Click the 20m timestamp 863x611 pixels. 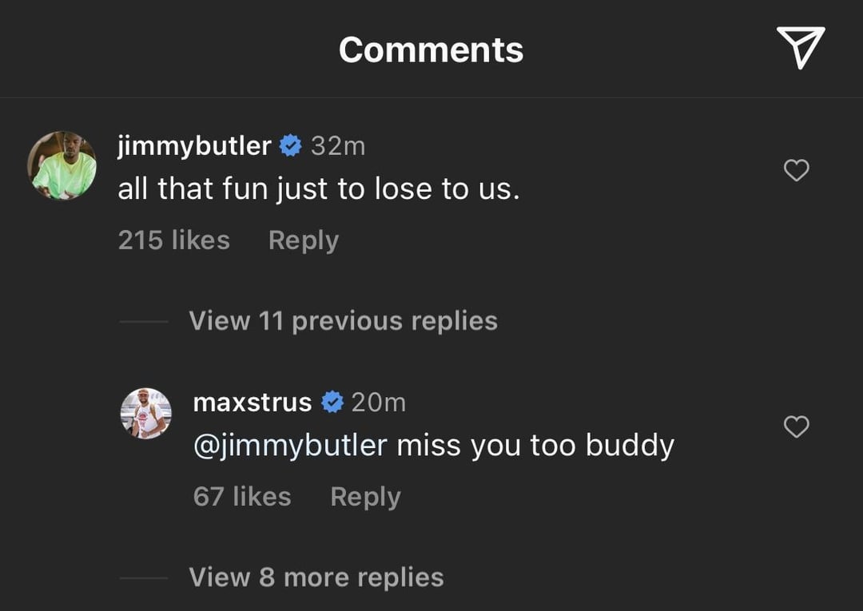[x=379, y=402]
